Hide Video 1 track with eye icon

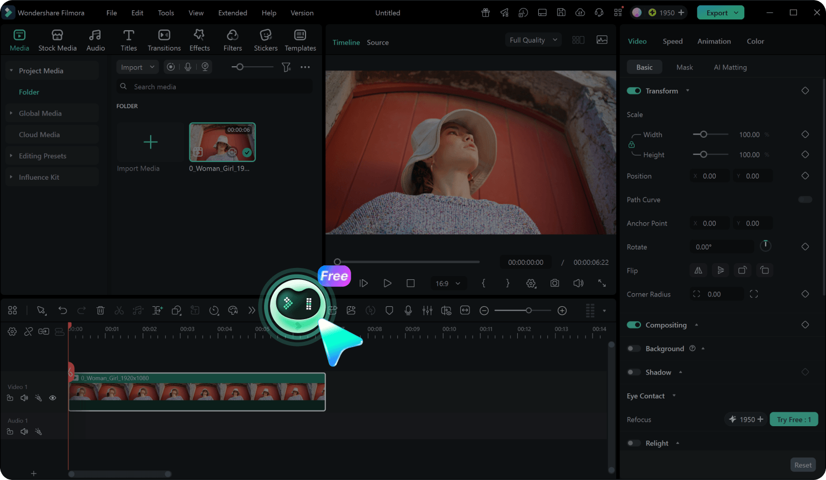coord(53,398)
